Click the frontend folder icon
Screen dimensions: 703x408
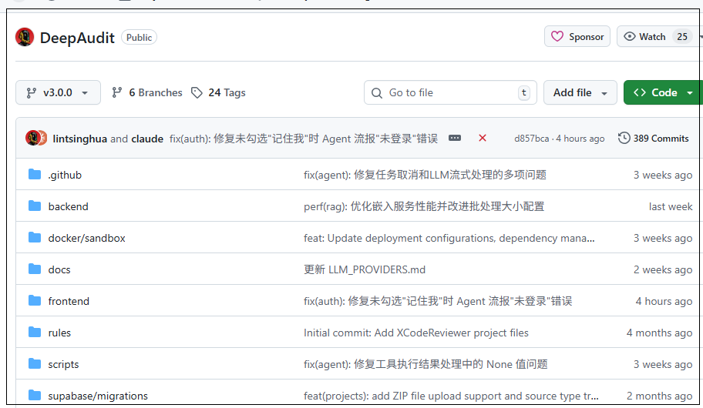coord(35,300)
